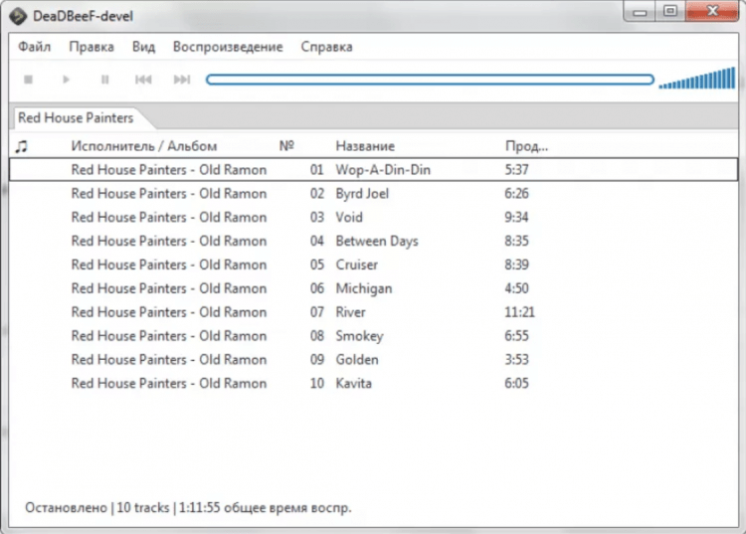Open the Справка menu
The height and width of the screenshot is (534, 746).
click(x=326, y=47)
